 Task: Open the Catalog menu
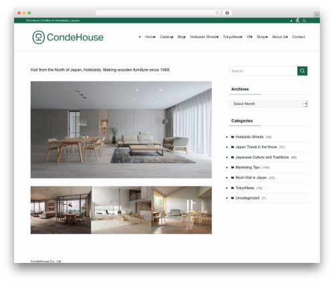166,37
